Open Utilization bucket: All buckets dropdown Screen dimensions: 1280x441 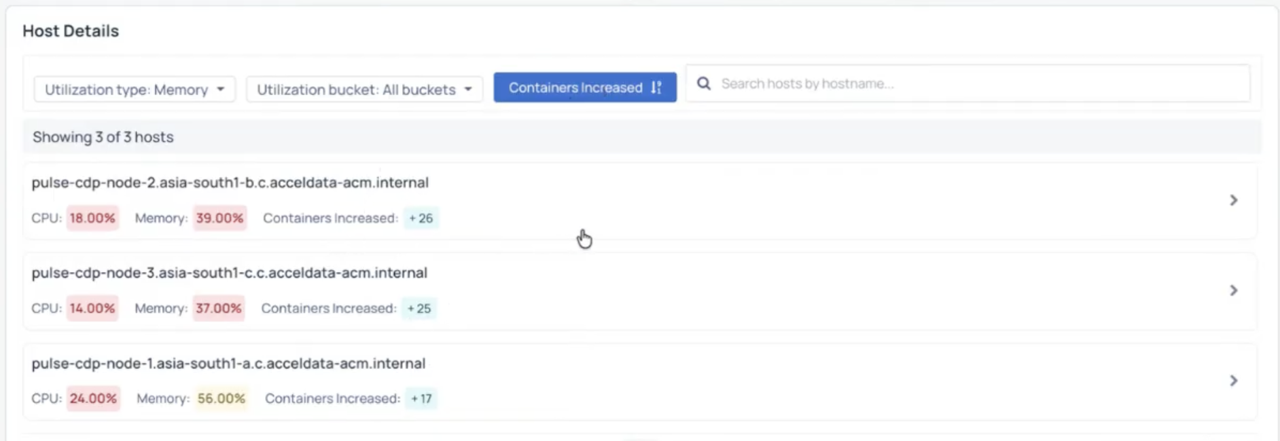point(364,90)
